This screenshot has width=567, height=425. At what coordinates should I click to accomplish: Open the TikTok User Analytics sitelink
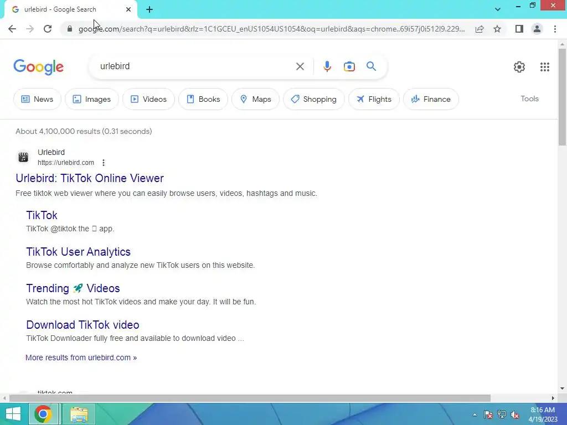(78, 252)
